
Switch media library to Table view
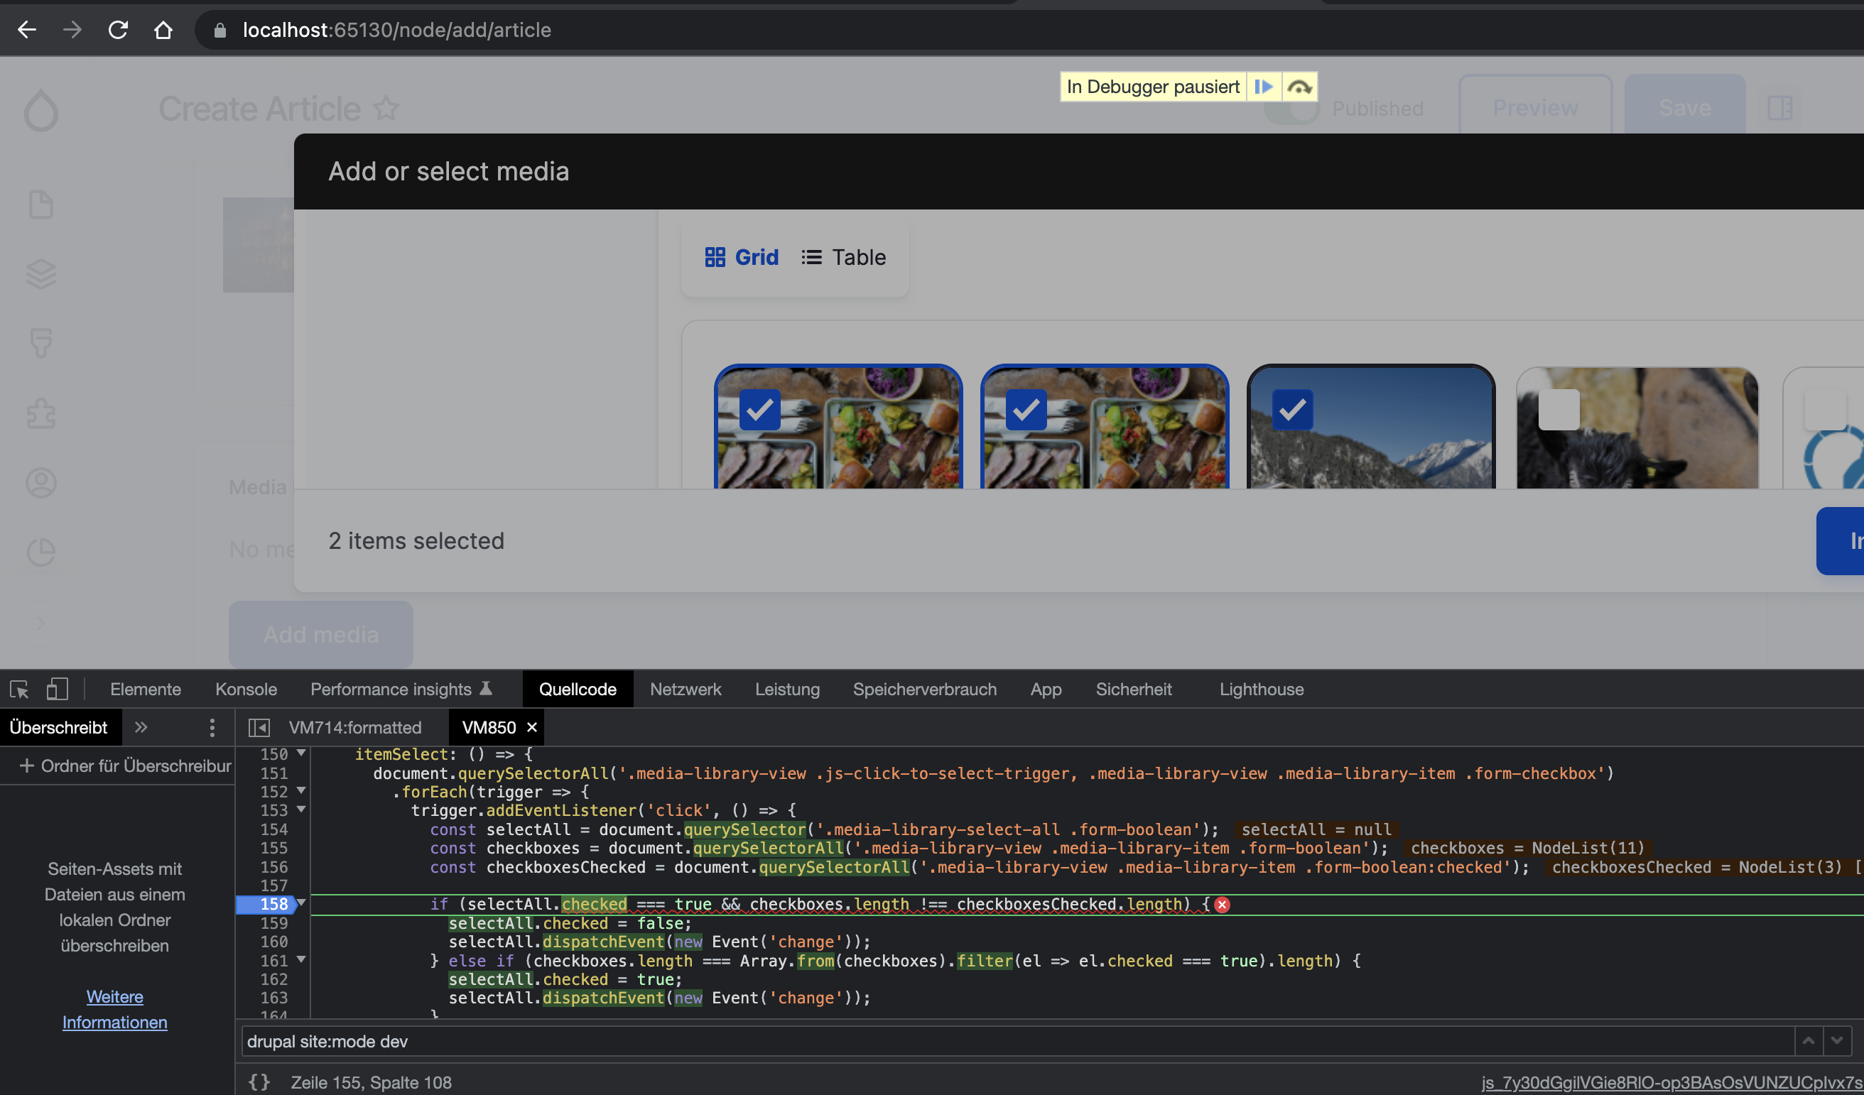[x=843, y=257]
